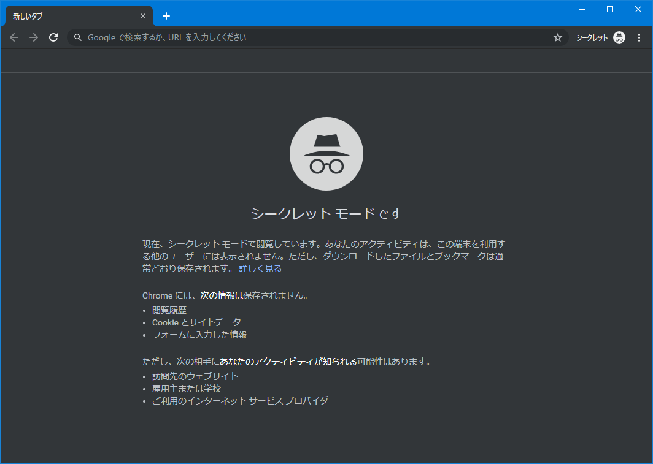Open a new tab with plus button

tap(166, 16)
